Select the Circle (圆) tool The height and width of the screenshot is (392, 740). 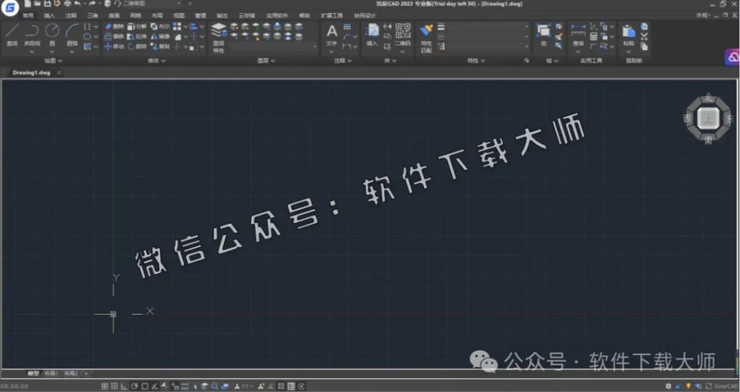pyautogui.click(x=52, y=35)
